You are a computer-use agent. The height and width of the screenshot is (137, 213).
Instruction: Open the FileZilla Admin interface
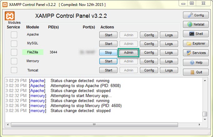click(128, 52)
